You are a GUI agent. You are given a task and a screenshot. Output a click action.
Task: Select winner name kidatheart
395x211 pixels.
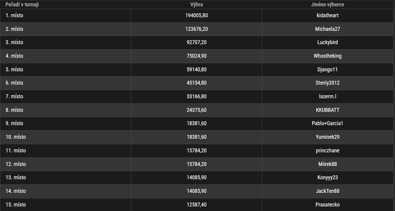tap(327, 15)
